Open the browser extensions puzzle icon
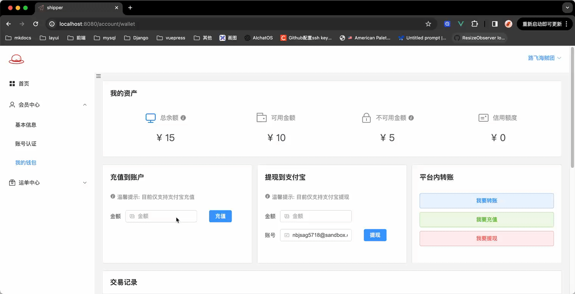 pyautogui.click(x=474, y=24)
